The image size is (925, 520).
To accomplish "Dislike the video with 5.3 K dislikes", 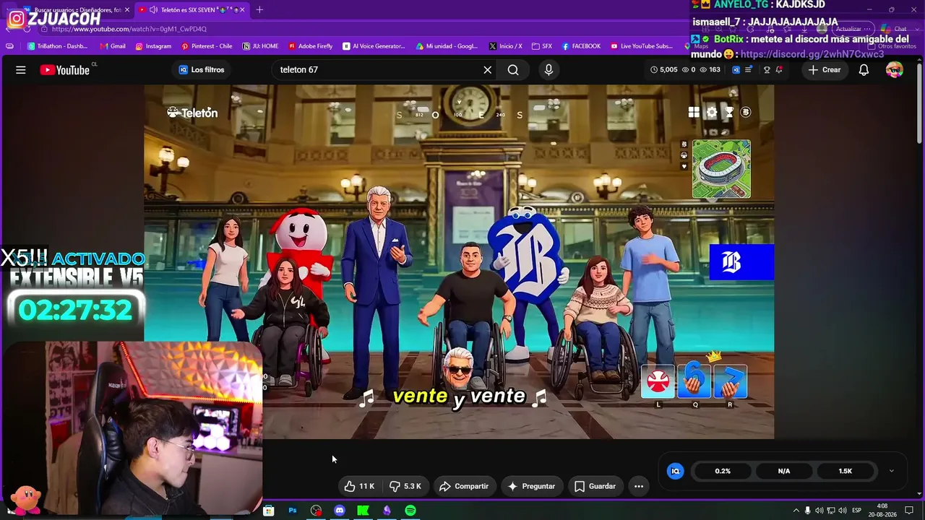I will (x=405, y=486).
